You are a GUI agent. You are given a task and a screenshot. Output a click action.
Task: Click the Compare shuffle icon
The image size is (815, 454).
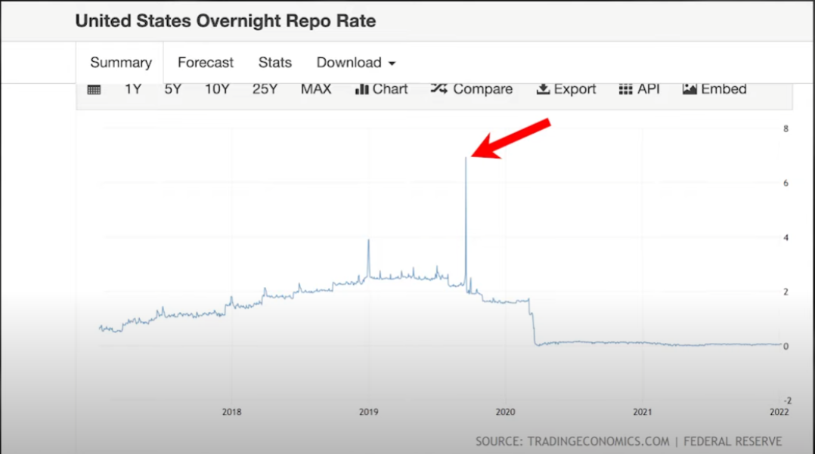click(x=438, y=89)
